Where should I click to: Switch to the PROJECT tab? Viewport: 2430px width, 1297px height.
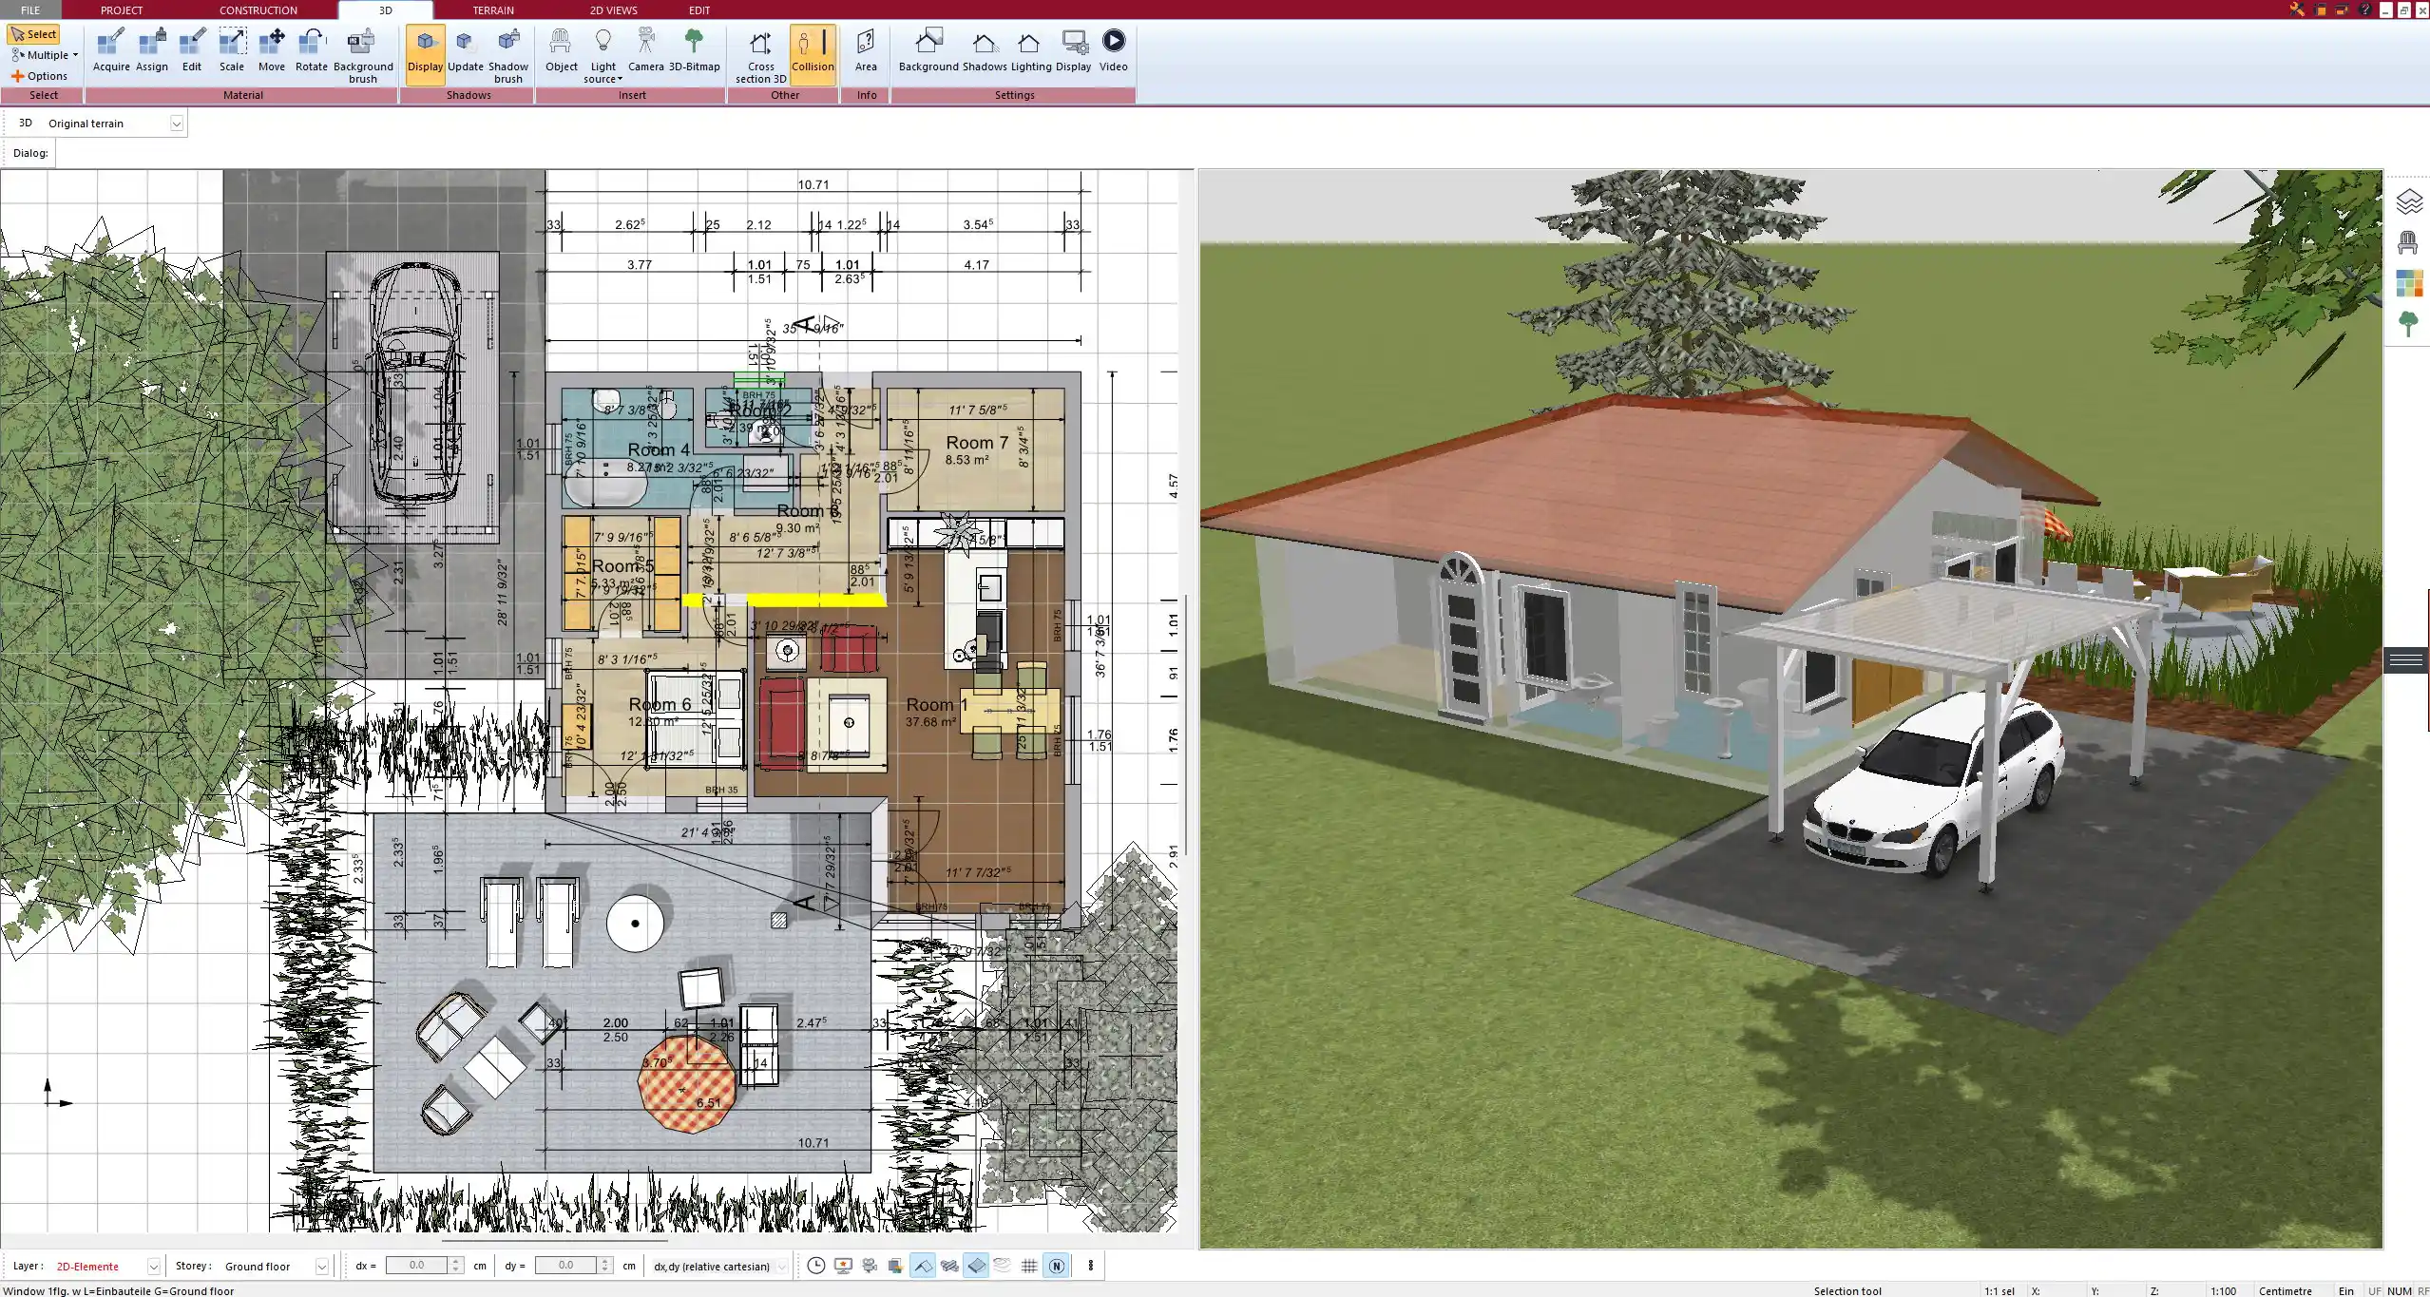click(x=122, y=10)
